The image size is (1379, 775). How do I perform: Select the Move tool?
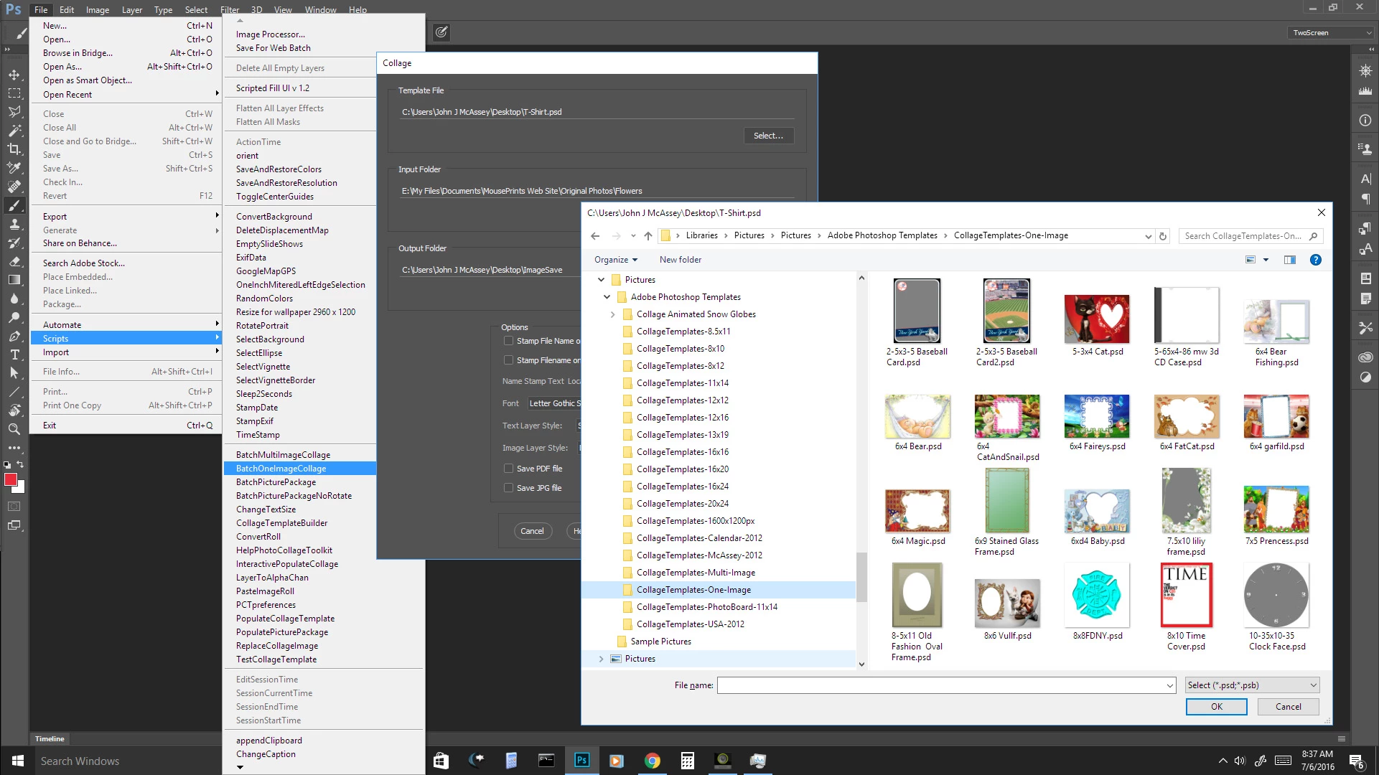point(14,75)
